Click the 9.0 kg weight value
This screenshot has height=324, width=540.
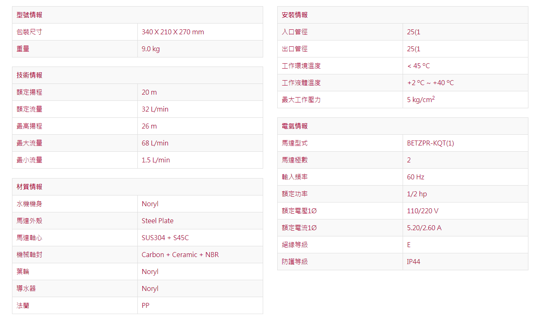[151, 49]
